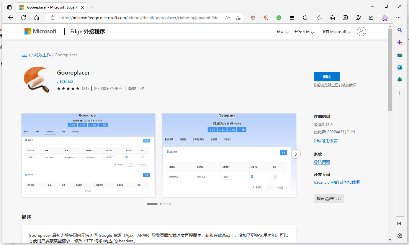The width and height of the screenshot is (409, 245).
Task: Select the second carousel indicator dot
Action: tap(165, 204)
